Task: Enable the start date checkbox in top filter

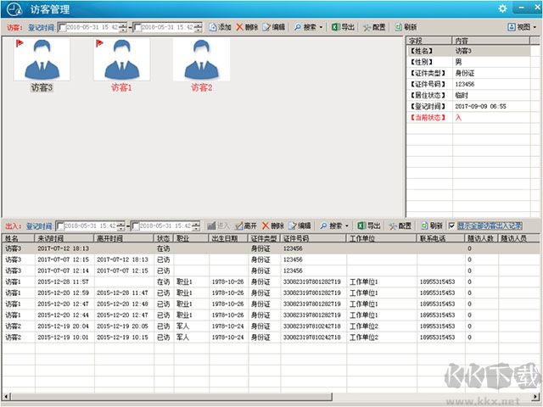Action: (61, 27)
